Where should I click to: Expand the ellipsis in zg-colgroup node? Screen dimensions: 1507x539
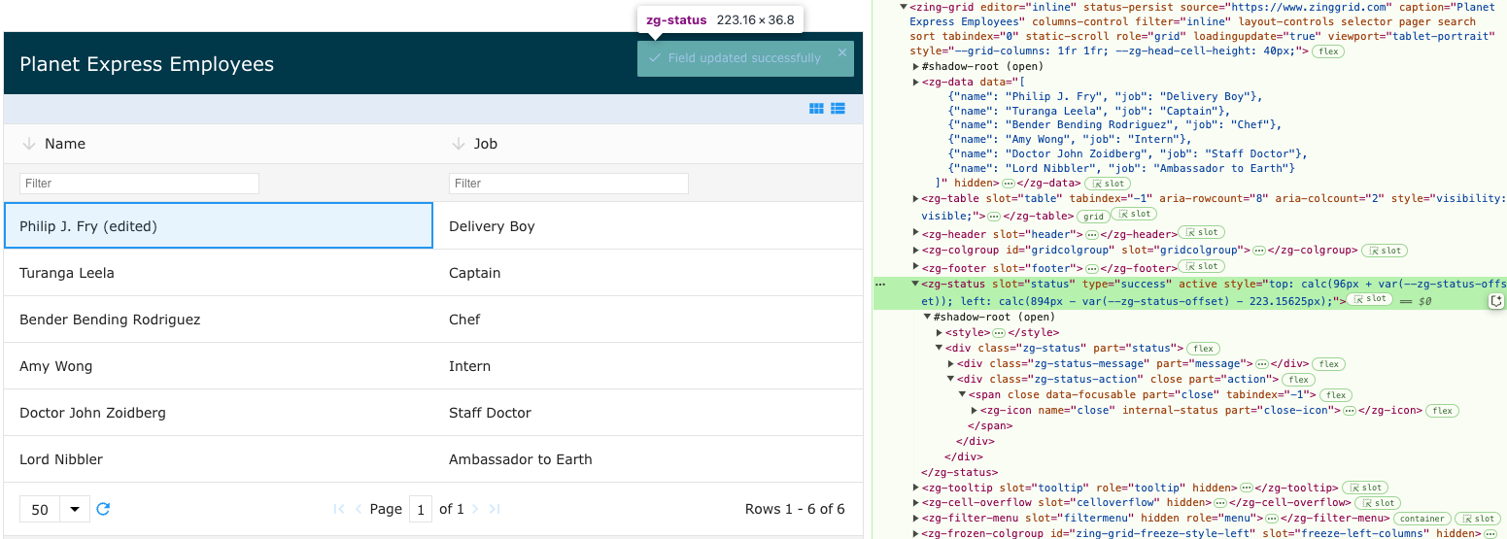click(1258, 251)
